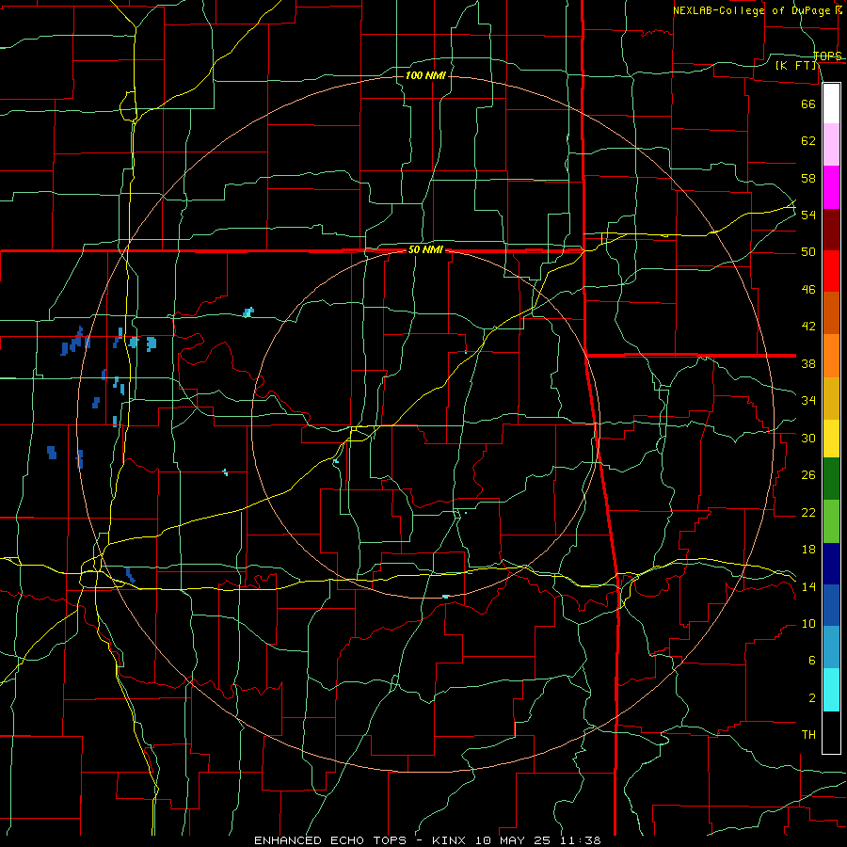Screen dimensions: 847x847
Task: Select the legend value 58
Action: 808,178
